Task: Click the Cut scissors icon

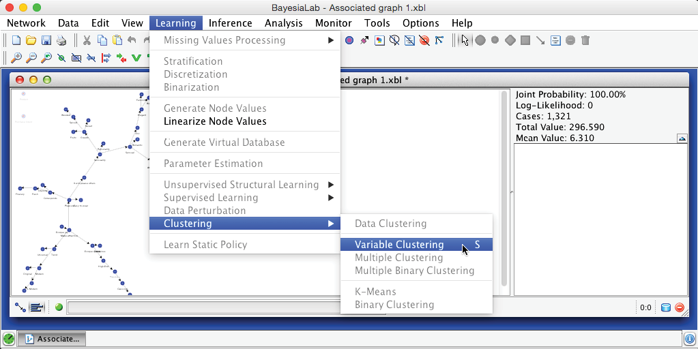Action: (87, 40)
